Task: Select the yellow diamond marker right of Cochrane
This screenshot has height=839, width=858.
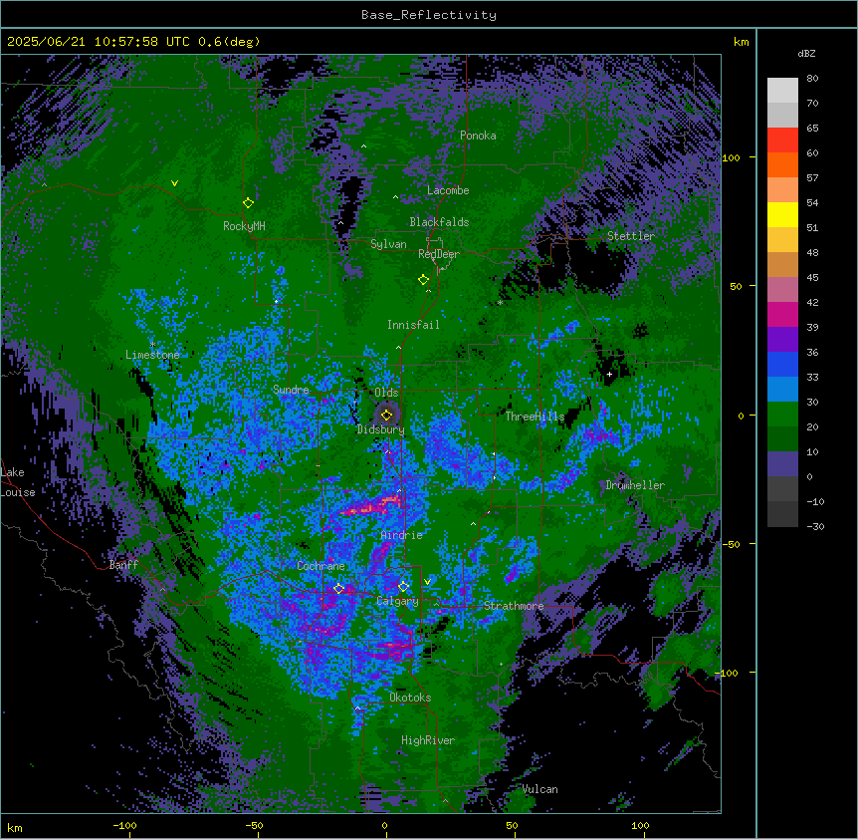Action: coord(338,589)
